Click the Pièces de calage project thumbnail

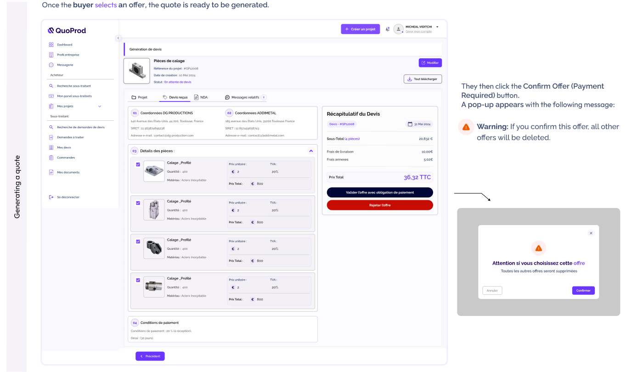pyautogui.click(x=136, y=70)
